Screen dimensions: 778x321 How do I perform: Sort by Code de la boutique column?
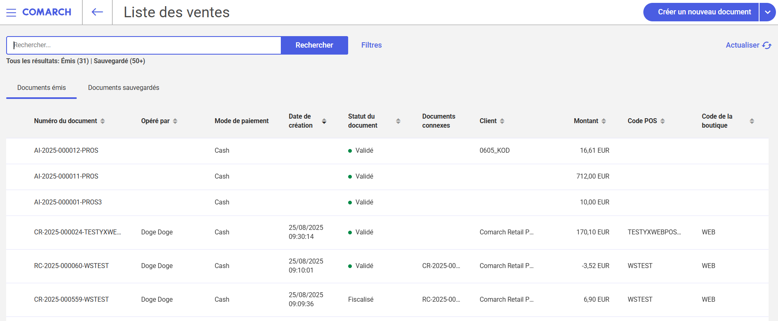752,121
